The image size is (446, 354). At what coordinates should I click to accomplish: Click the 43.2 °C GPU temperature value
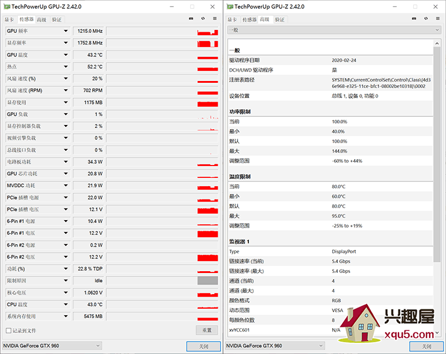click(88, 55)
